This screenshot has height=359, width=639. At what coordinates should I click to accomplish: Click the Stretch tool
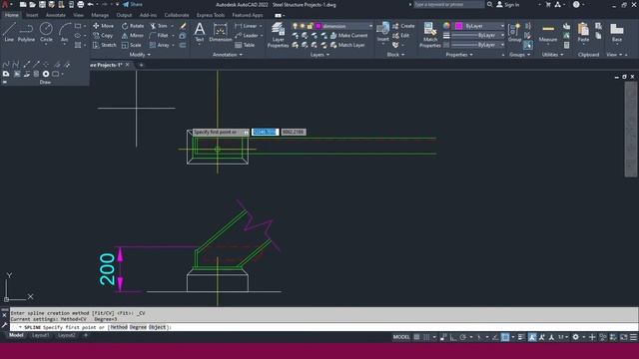104,45
